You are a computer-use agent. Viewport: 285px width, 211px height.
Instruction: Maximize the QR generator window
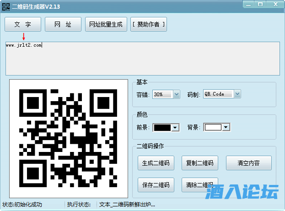coord(259,4)
